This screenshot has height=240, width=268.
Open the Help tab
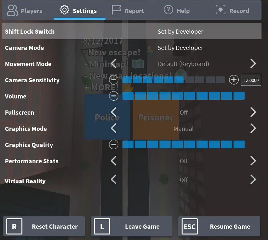[x=184, y=11]
